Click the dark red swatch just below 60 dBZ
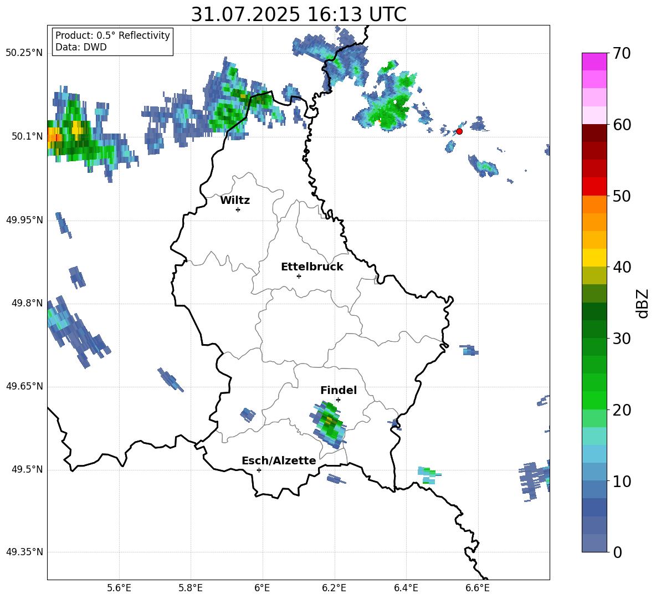Viewport: 656px width, 599px height. click(x=594, y=132)
